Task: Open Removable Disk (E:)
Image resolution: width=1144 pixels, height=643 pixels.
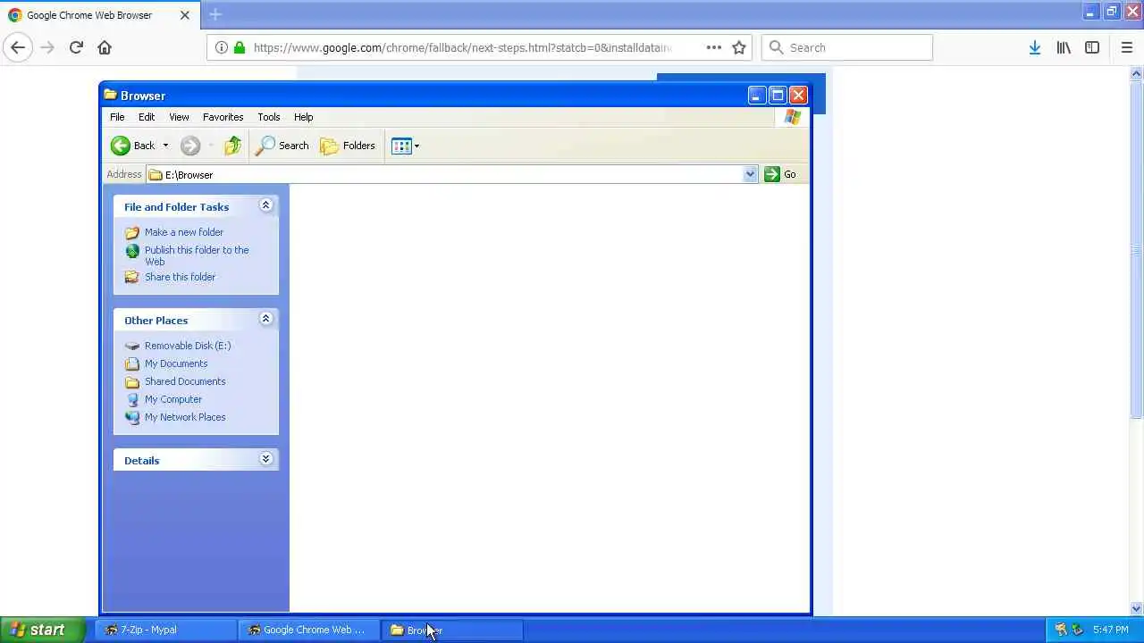Action: click(188, 346)
